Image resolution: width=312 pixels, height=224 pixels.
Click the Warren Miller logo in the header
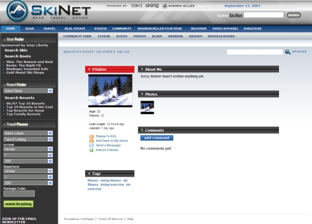tap(178, 6)
